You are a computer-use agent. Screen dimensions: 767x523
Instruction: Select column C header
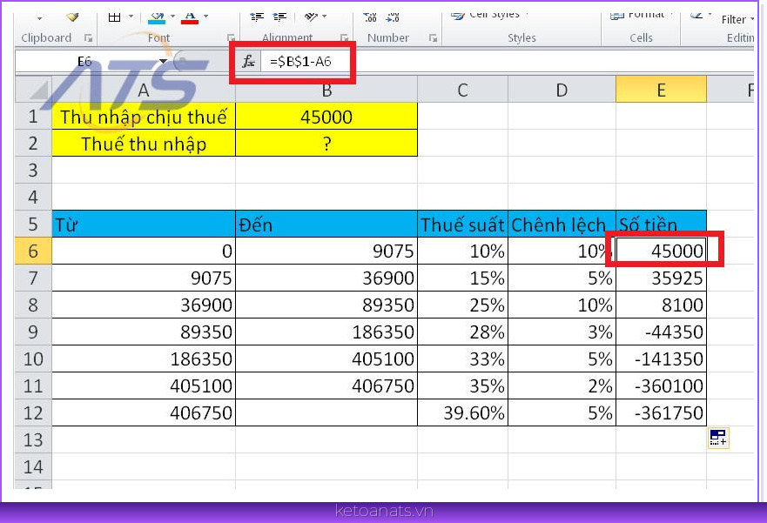pyautogui.click(x=463, y=90)
